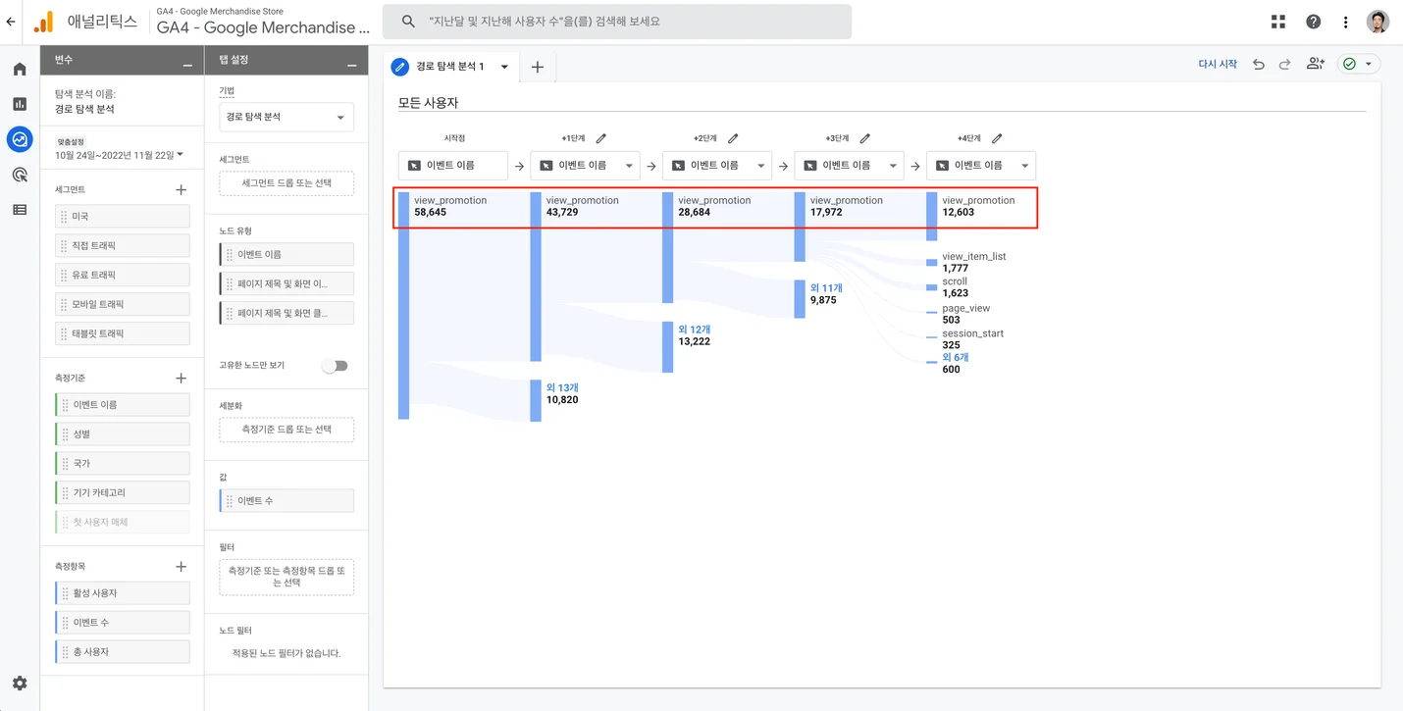Viewport: 1403px width, 711px height.
Task: Open the Google apps grid icon
Action: coord(1277,22)
